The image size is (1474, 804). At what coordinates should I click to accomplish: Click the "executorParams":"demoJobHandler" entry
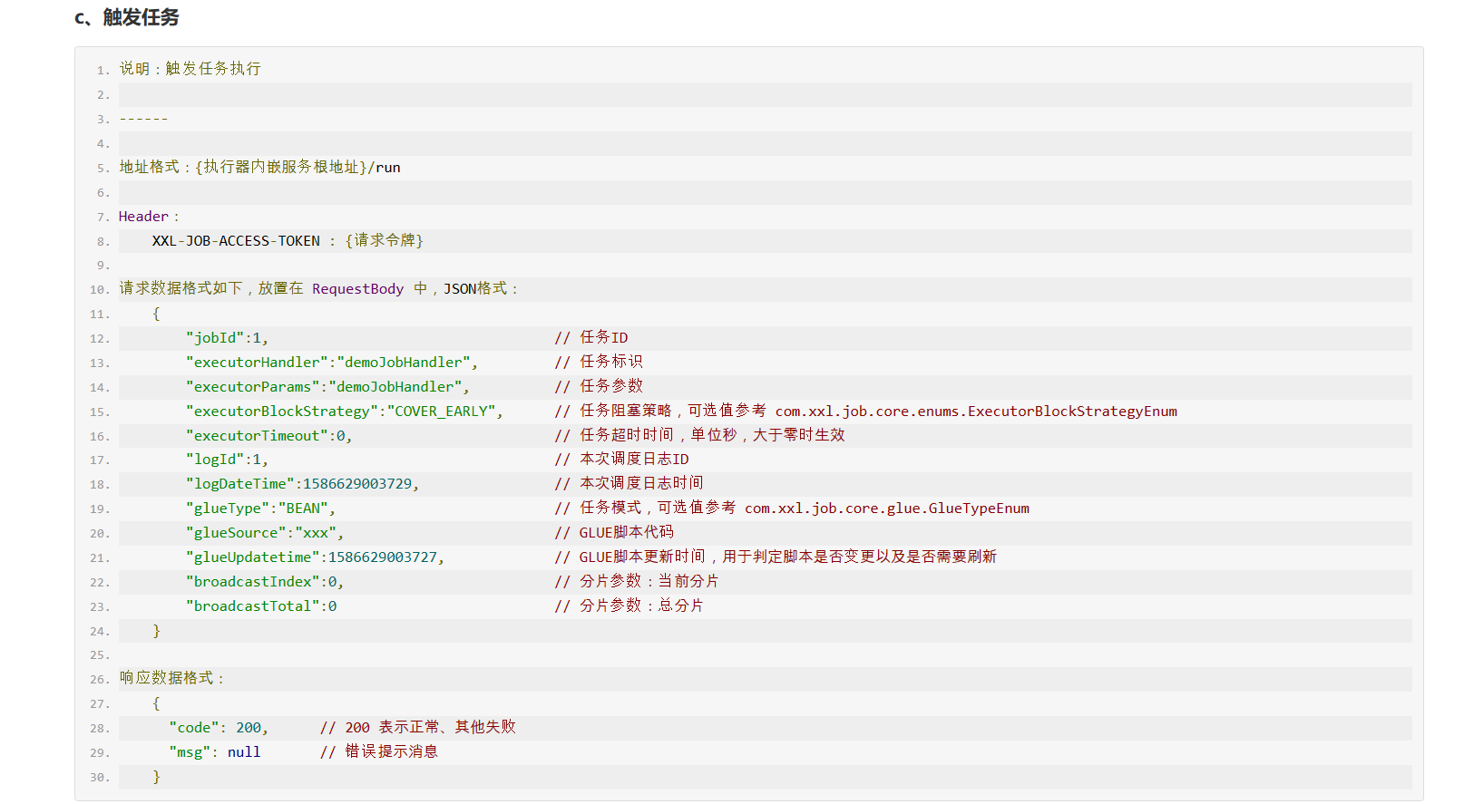[327, 387]
